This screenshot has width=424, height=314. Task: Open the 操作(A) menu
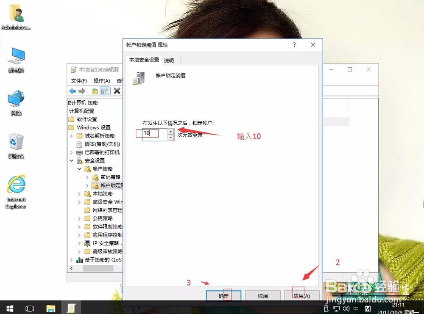pyautogui.click(x=101, y=80)
